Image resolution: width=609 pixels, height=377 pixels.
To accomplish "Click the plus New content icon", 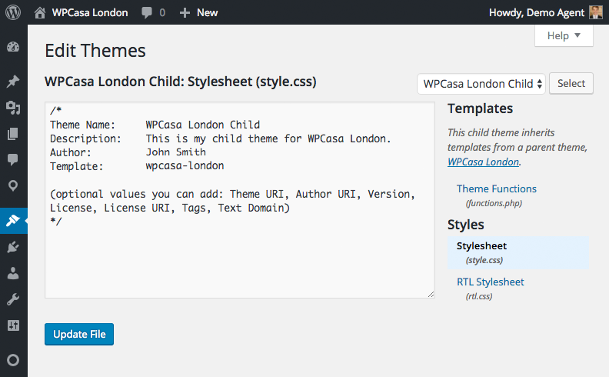I will (x=185, y=13).
